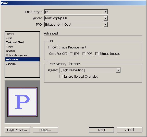This screenshot has height=137, width=147.
Task: Tick the EPS omit checkbox
Action: coord(71,54)
